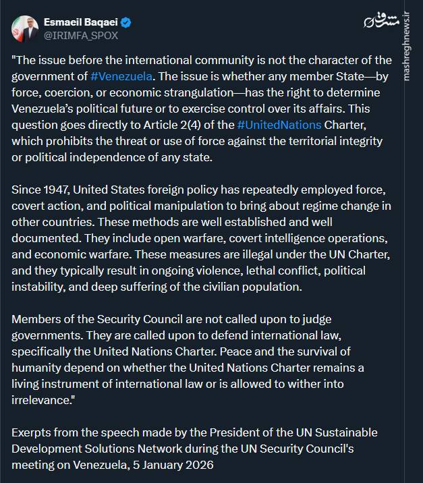Open the #Venezuela hashtag
The height and width of the screenshot is (483, 423).
[x=121, y=76]
